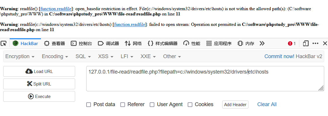Open the 调试器 debugger panel
This screenshot has height=116, width=328.
click(x=108, y=43)
